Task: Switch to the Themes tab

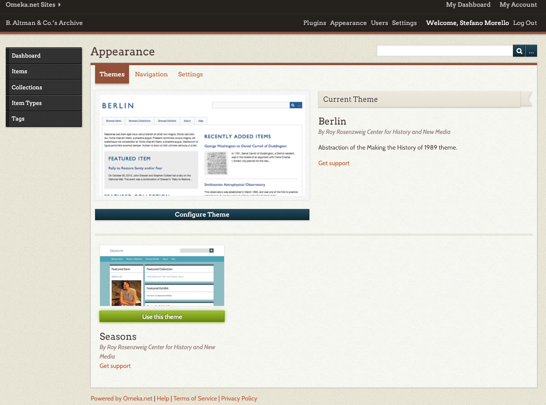Action: [112, 74]
